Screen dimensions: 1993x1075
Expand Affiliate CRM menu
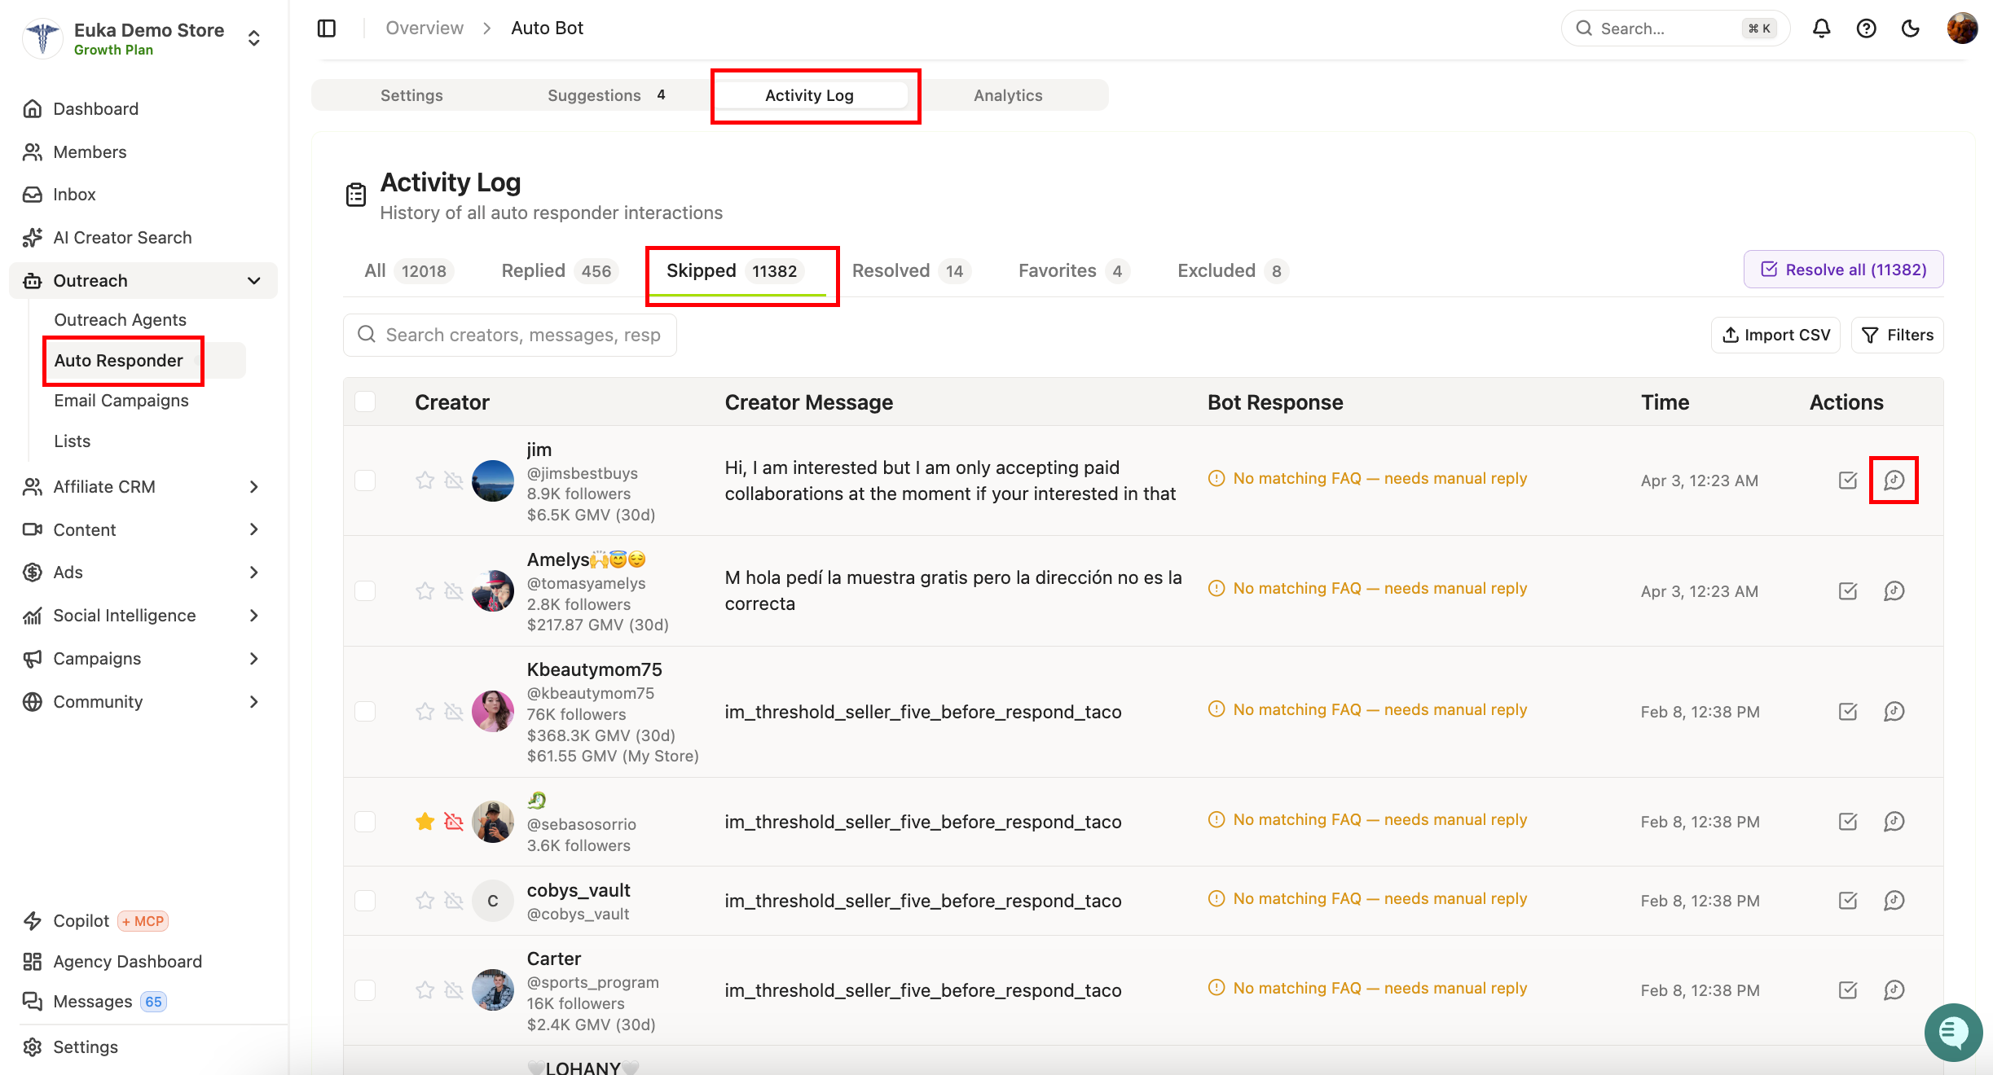(254, 487)
